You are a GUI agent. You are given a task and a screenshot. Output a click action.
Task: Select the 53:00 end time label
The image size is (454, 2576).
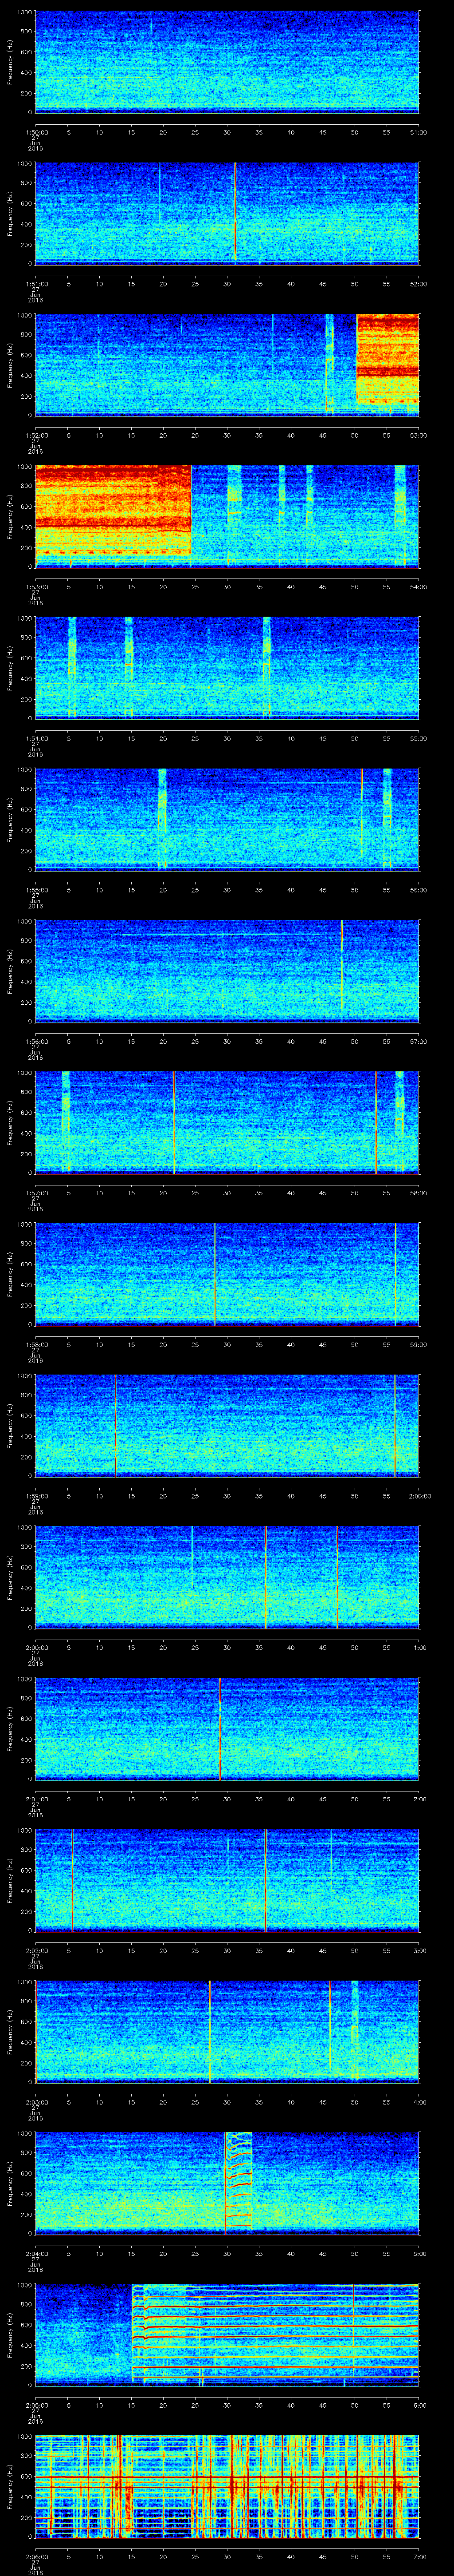tap(418, 435)
